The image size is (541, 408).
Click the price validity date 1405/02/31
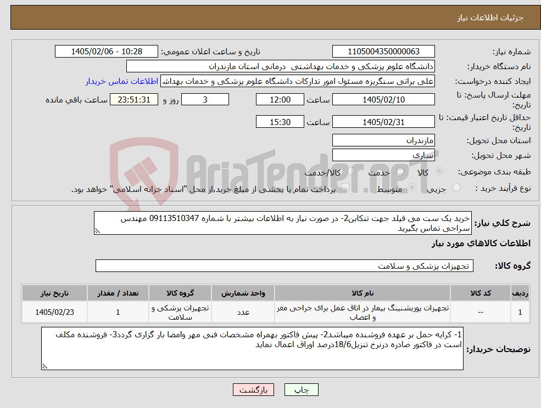pyautogui.click(x=383, y=122)
